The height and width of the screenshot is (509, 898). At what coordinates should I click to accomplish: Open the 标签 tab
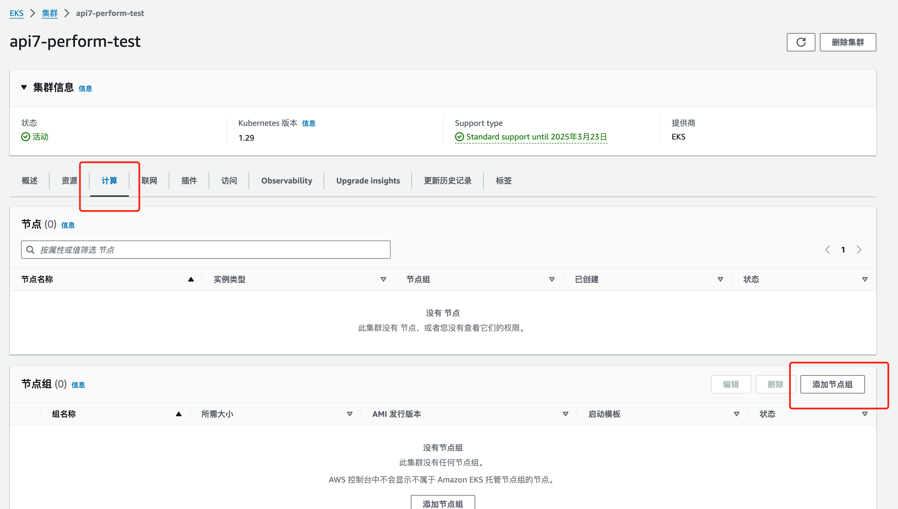pyautogui.click(x=504, y=181)
